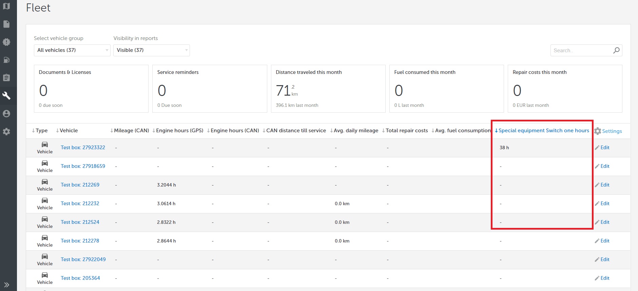Sort table by Type column
Screen dimensions: 638x291
(40, 131)
